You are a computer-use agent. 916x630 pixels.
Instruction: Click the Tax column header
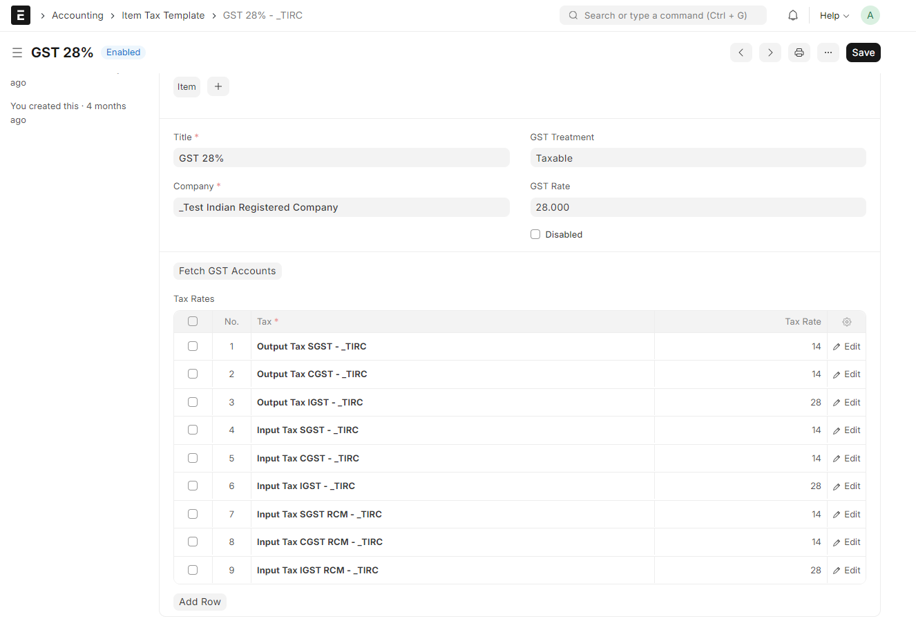point(452,322)
